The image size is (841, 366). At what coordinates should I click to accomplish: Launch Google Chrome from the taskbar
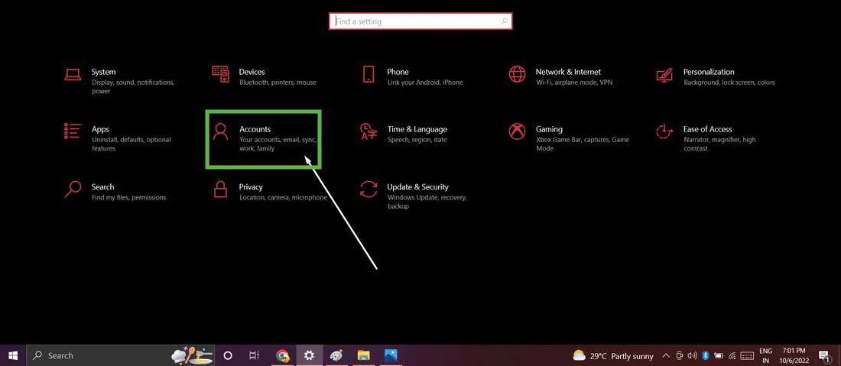point(283,355)
